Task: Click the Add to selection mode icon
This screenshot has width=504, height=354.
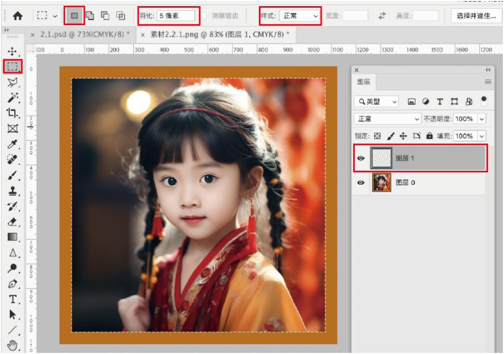Action: [x=90, y=16]
